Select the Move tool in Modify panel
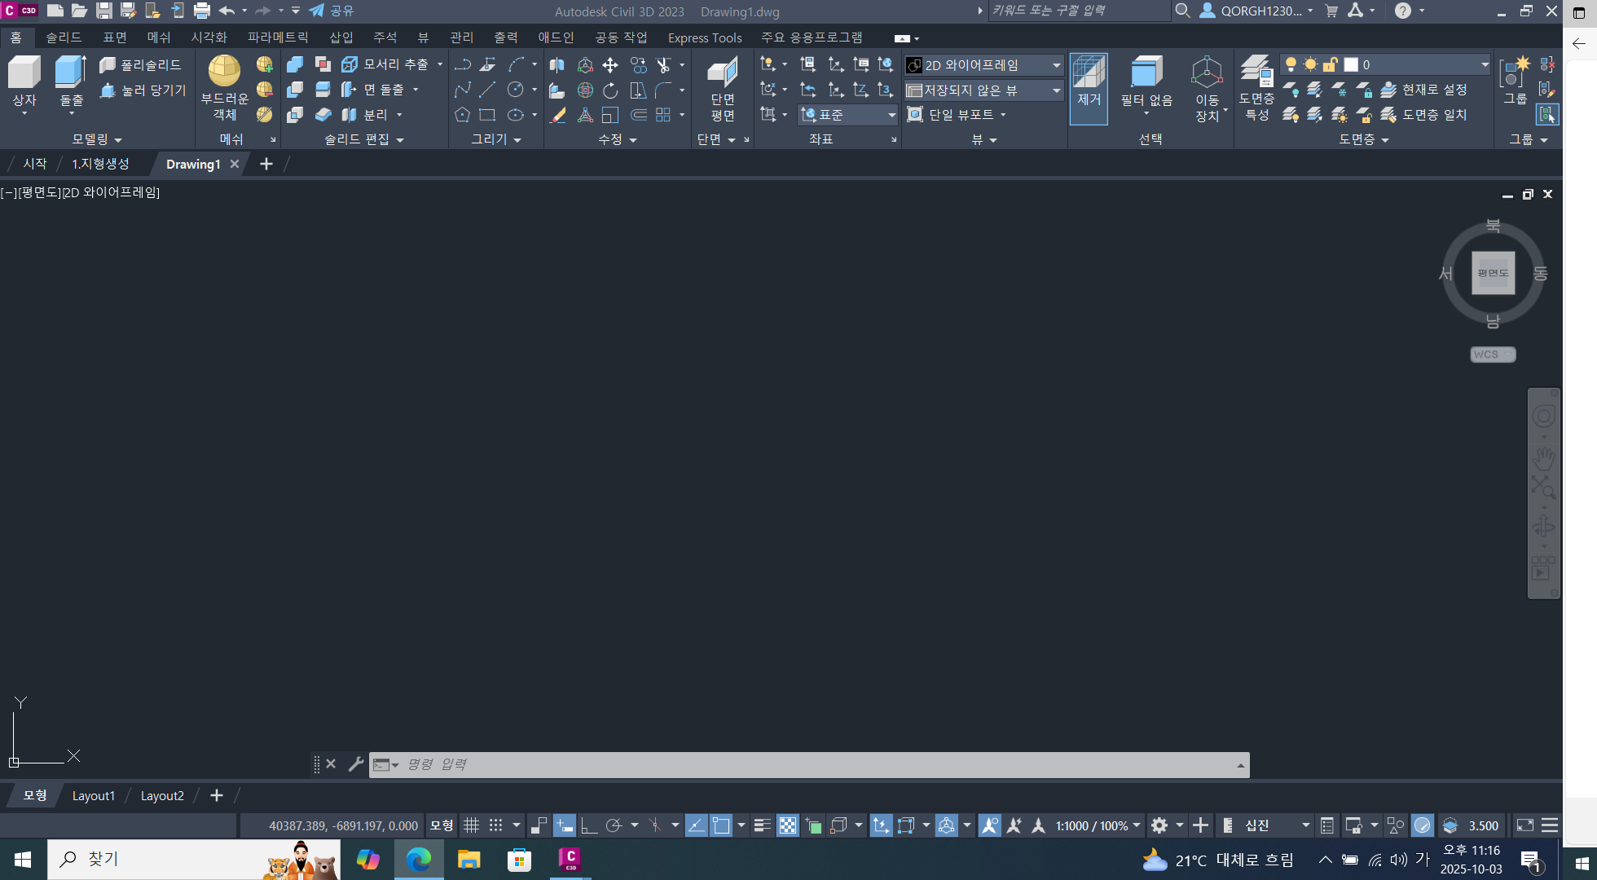This screenshot has width=1597, height=880. tap(610, 65)
